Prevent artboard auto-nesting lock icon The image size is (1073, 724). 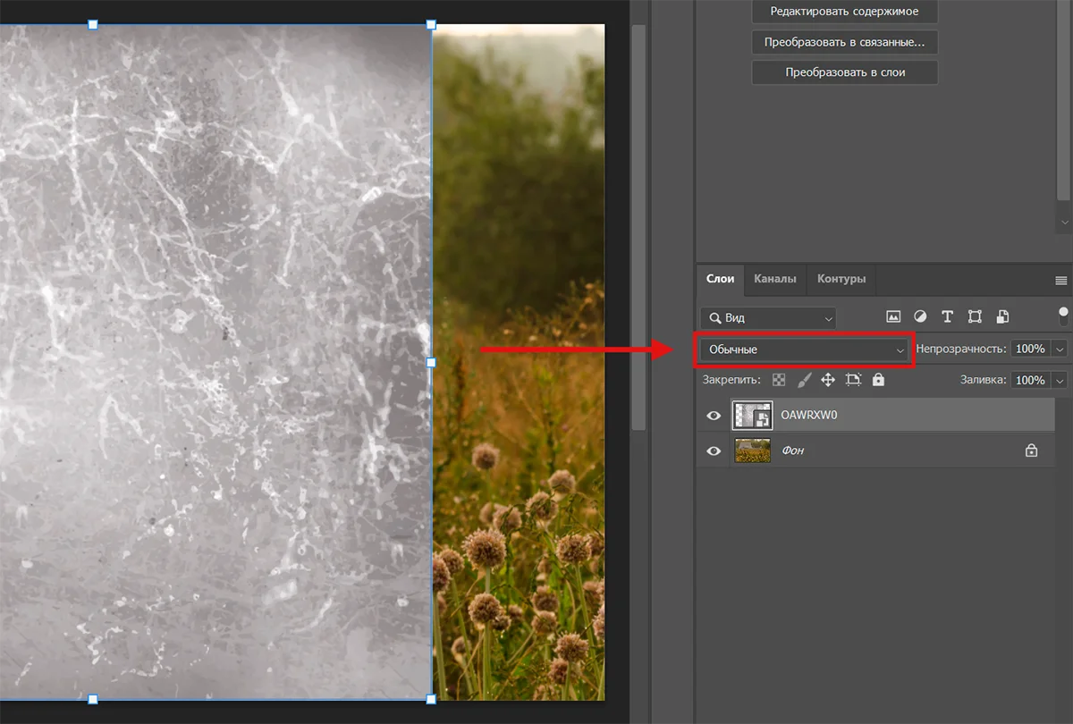click(853, 380)
